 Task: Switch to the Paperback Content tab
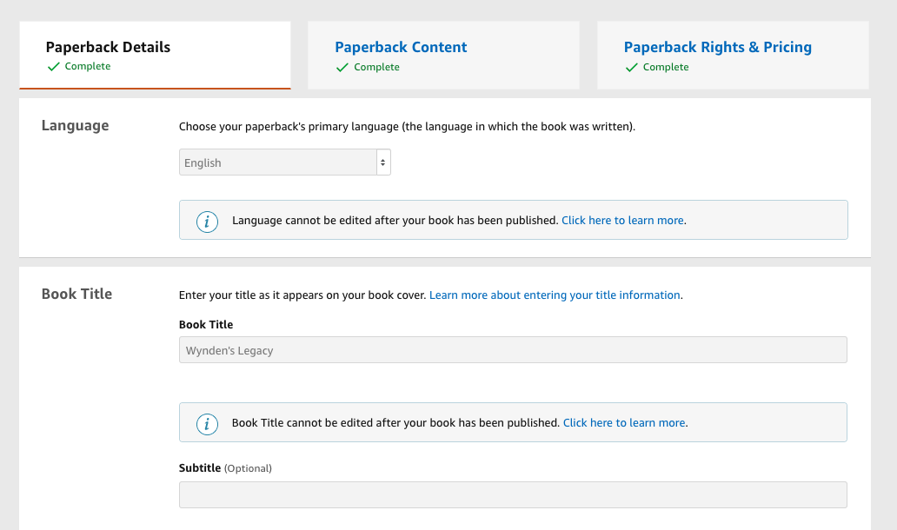[401, 47]
